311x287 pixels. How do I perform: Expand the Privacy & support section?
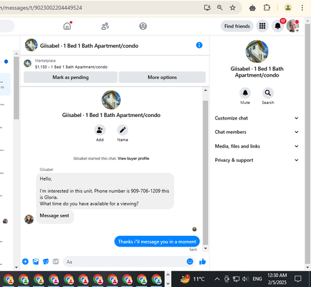click(257, 160)
